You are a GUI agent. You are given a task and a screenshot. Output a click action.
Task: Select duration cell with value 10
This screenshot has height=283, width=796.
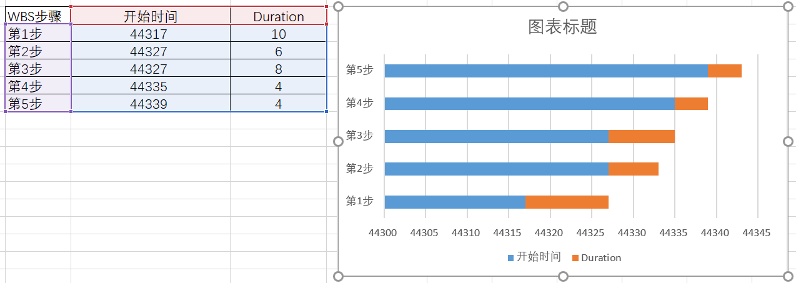pos(279,34)
